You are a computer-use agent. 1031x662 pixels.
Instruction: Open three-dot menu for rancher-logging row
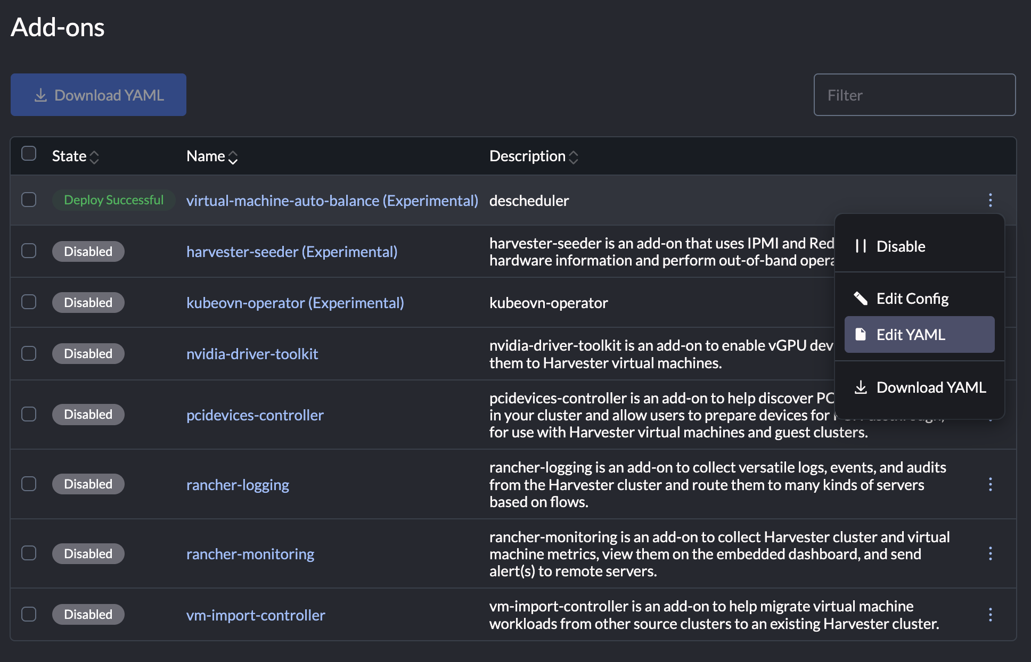tap(990, 484)
